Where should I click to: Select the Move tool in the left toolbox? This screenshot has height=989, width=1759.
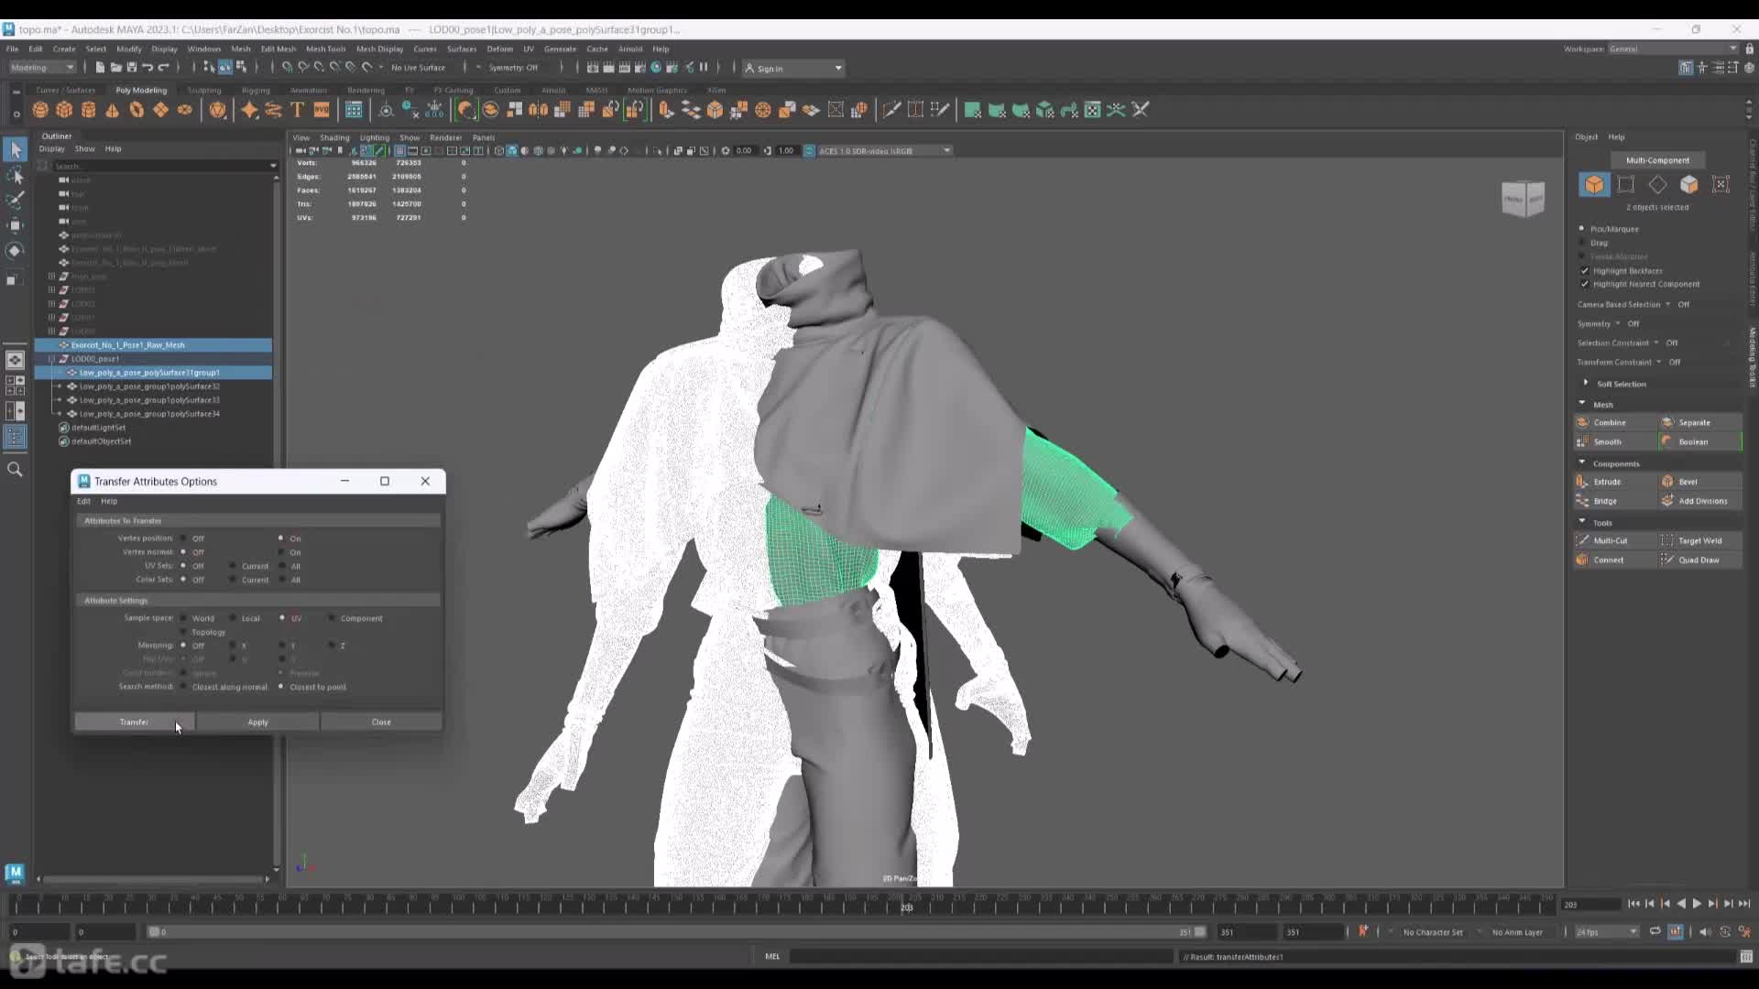click(15, 225)
